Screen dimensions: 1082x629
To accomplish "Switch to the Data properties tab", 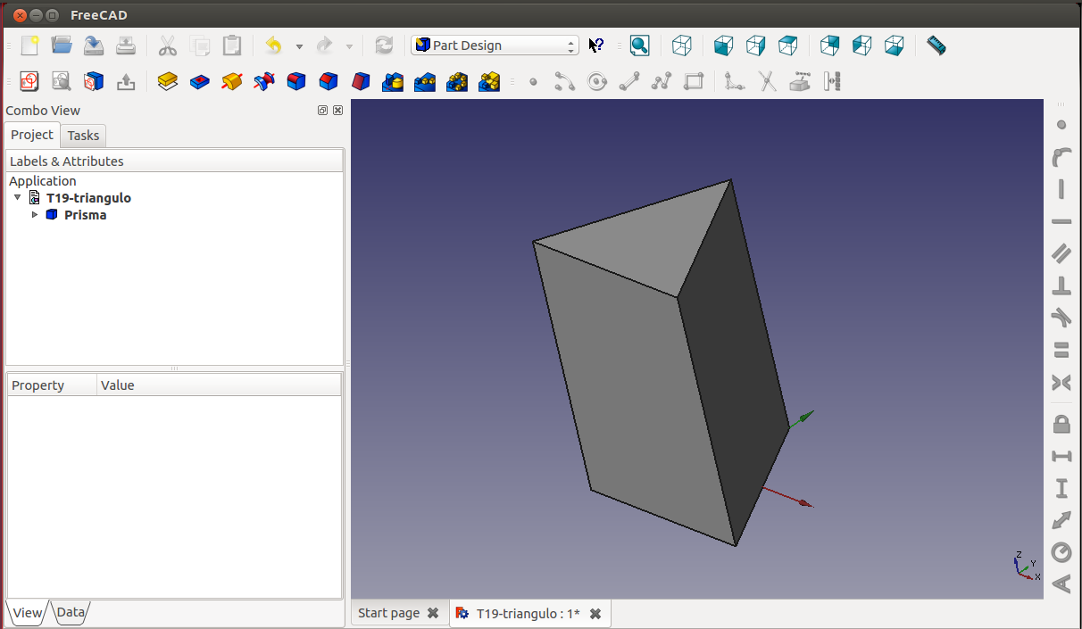I will pos(71,612).
